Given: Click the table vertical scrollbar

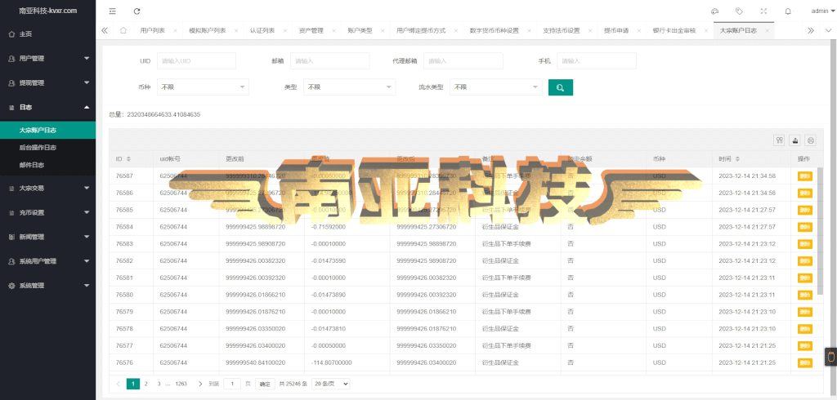Looking at the screenshot, I should (x=821, y=230).
